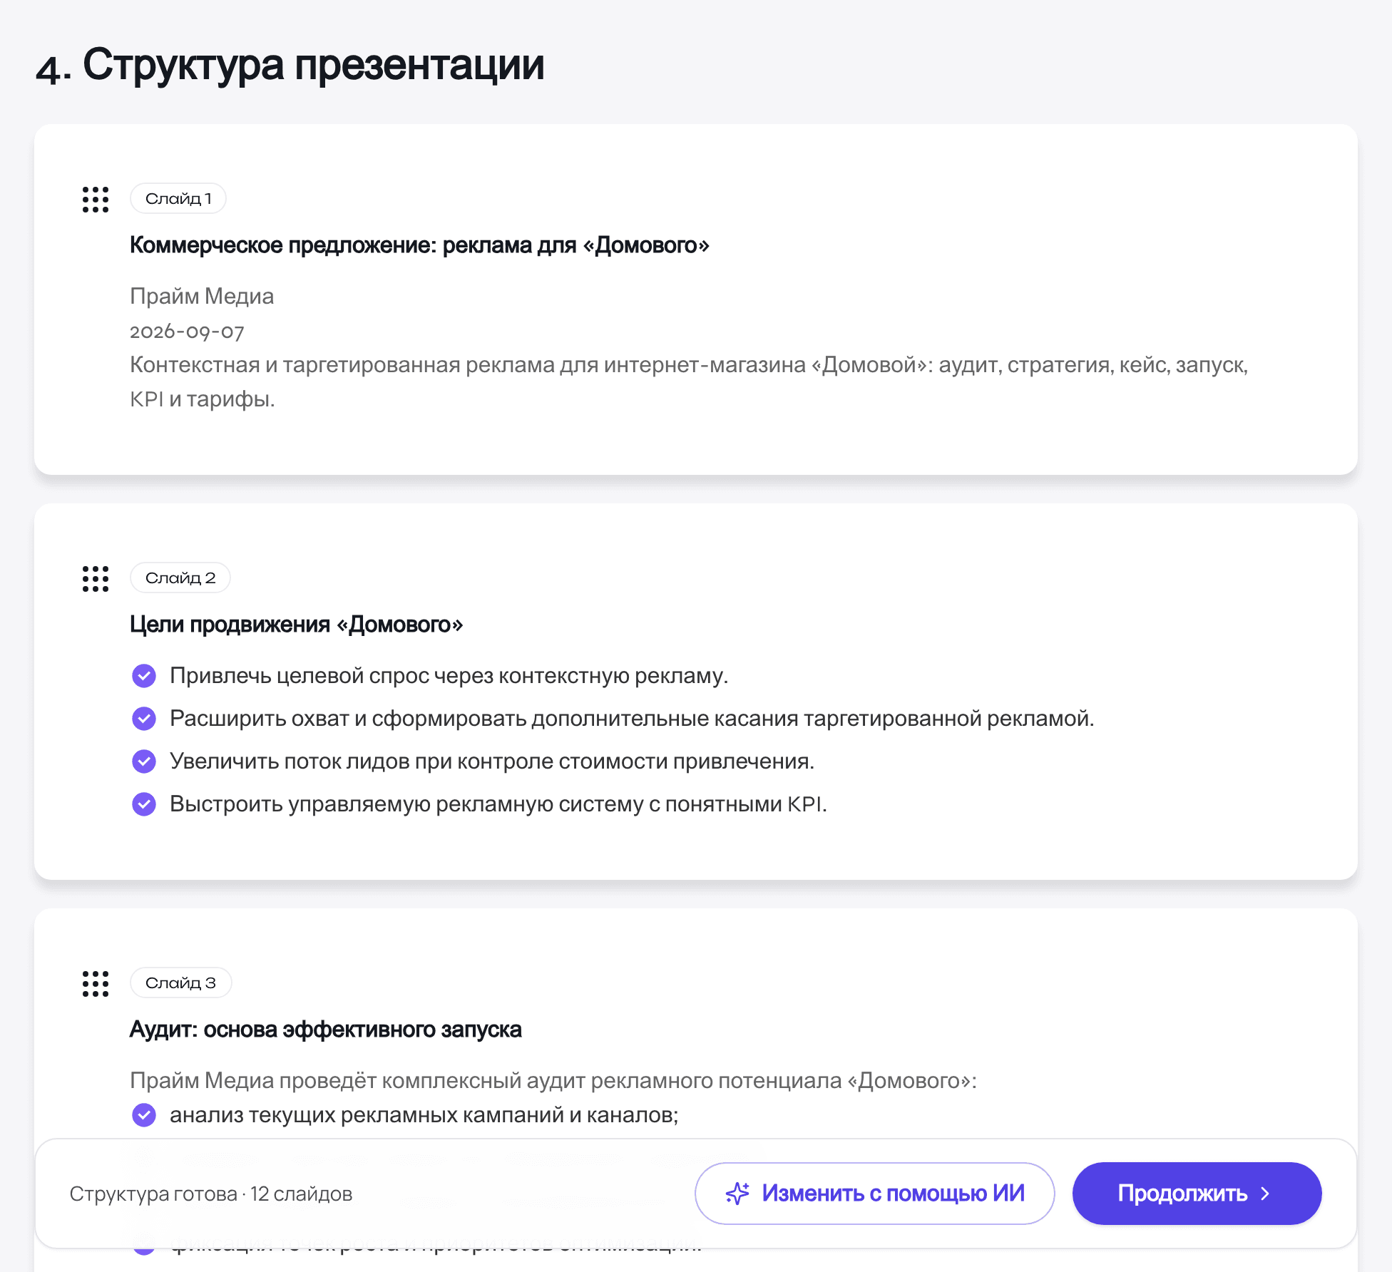Edit title Коммерческое предложение: реклама для «Домового»
Image resolution: width=1392 pixels, height=1272 pixels.
point(419,245)
